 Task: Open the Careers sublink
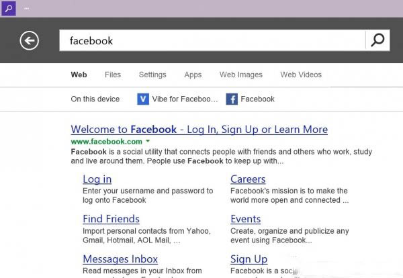[248, 179]
